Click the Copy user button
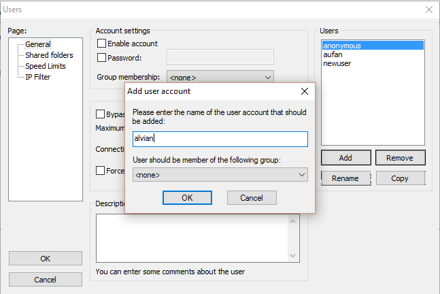 [400, 178]
